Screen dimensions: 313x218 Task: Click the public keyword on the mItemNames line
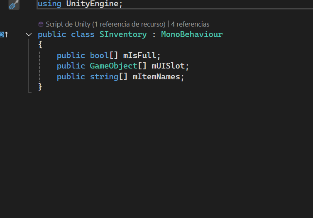pyautogui.click(x=71, y=77)
